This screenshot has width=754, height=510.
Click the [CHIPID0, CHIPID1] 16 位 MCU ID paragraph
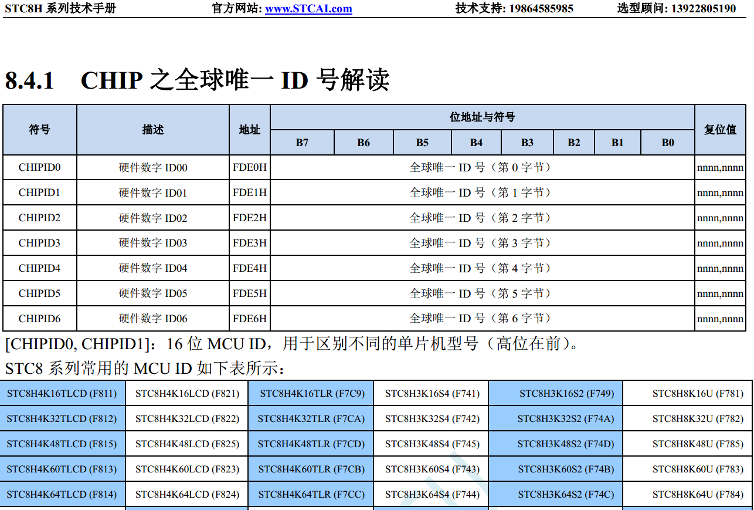293,343
